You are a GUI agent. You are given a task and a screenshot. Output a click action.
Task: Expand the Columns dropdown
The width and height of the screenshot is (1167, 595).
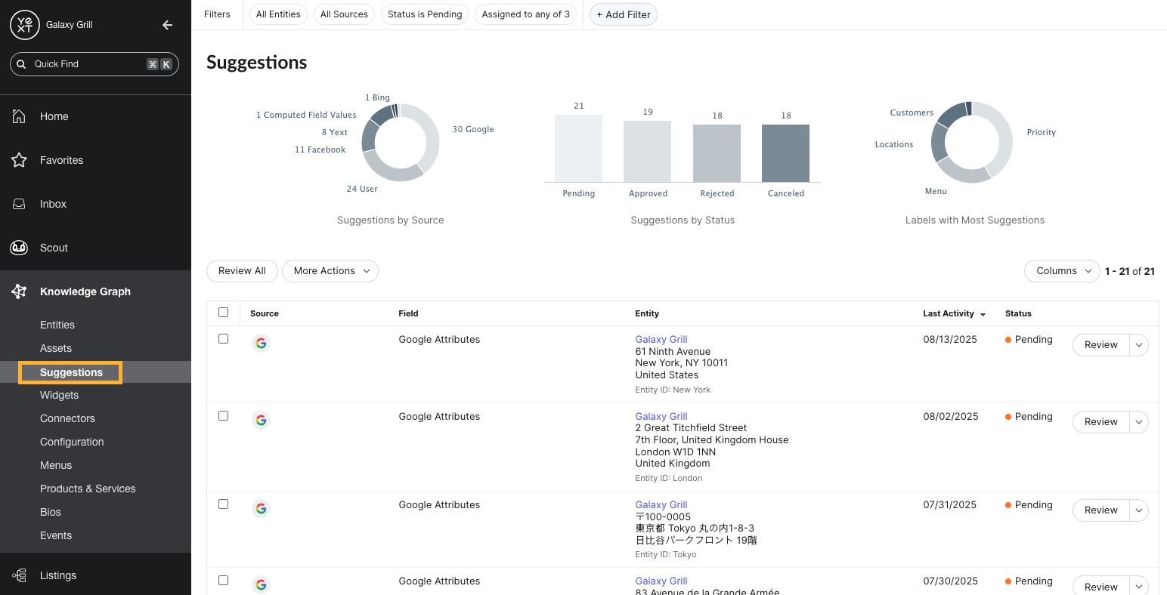coord(1061,271)
